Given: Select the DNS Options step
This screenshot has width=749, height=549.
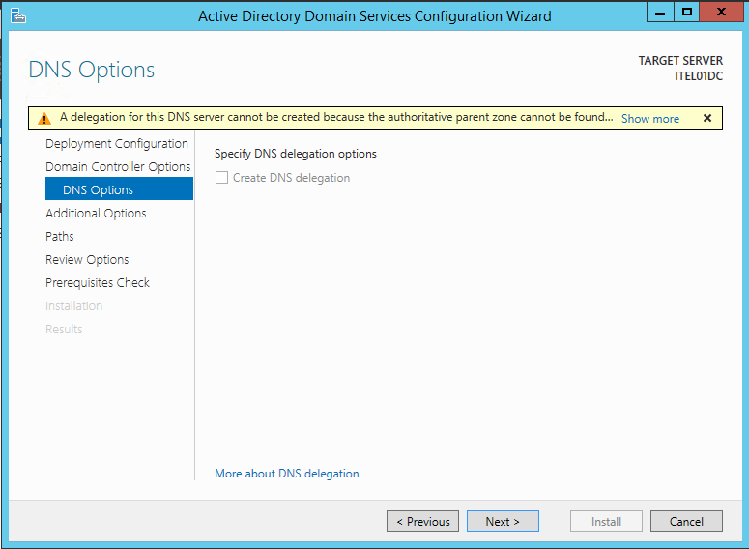Looking at the screenshot, I should pos(120,188).
